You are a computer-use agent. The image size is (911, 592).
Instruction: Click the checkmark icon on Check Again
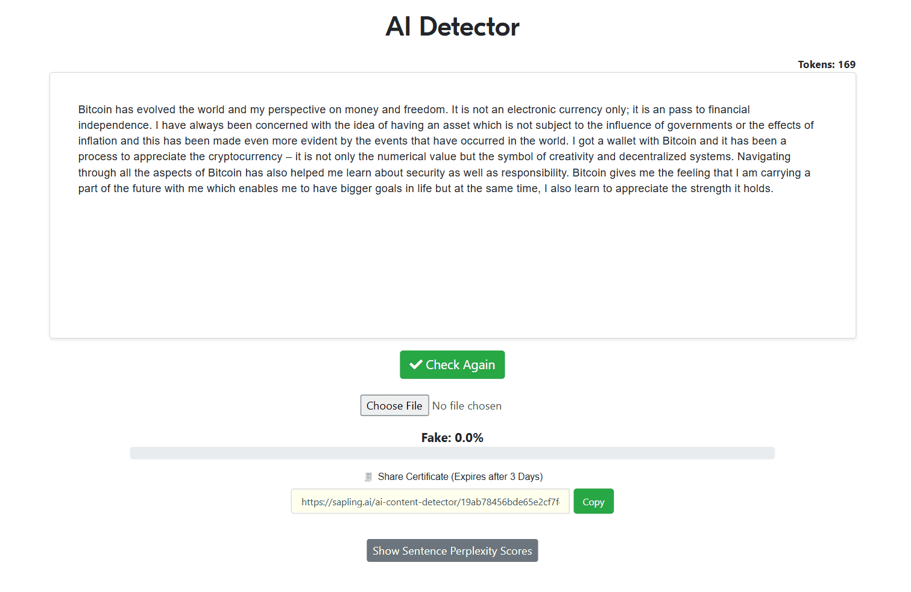tap(415, 364)
